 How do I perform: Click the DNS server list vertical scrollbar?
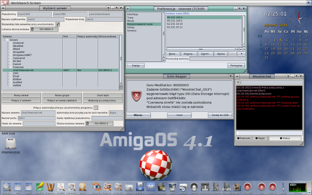(244, 30)
